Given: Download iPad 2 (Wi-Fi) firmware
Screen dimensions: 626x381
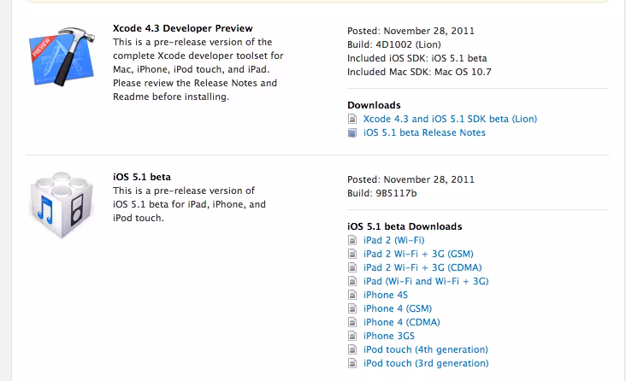Looking at the screenshot, I should coord(393,240).
